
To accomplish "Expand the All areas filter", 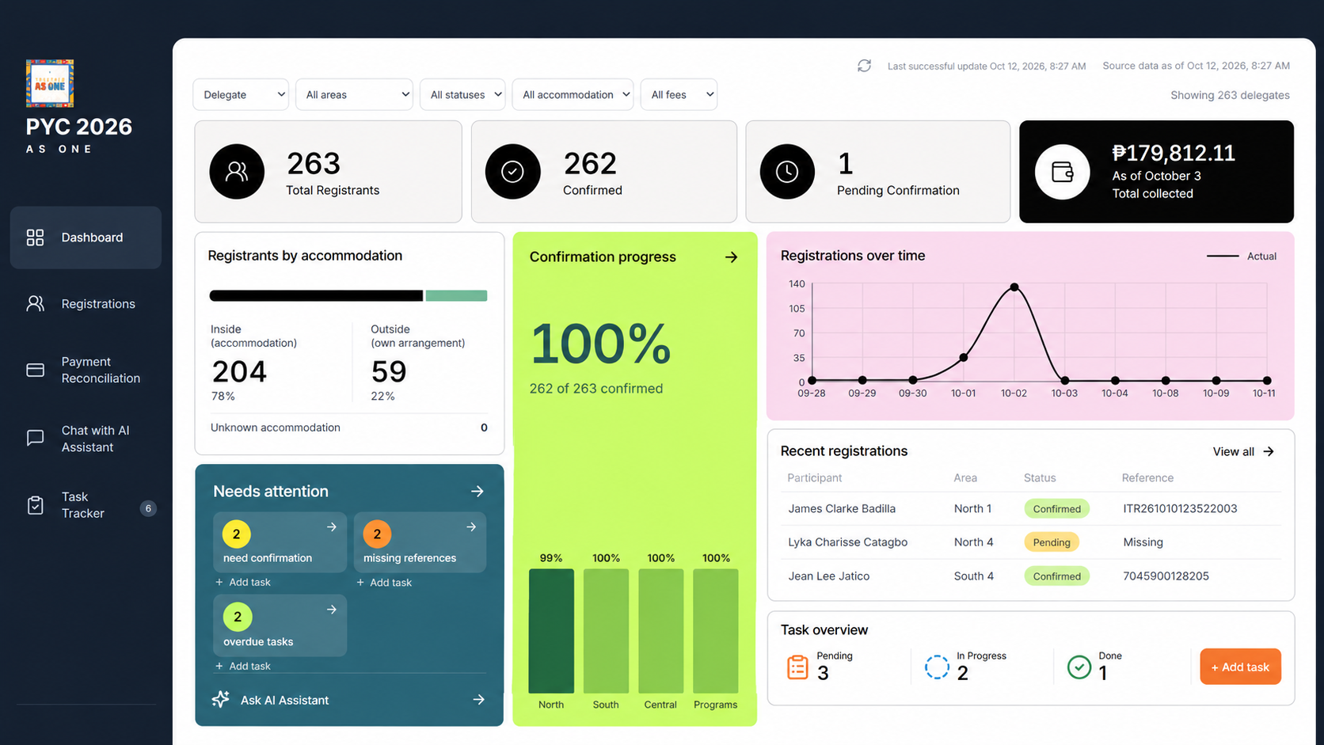I will tap(354, 95).
